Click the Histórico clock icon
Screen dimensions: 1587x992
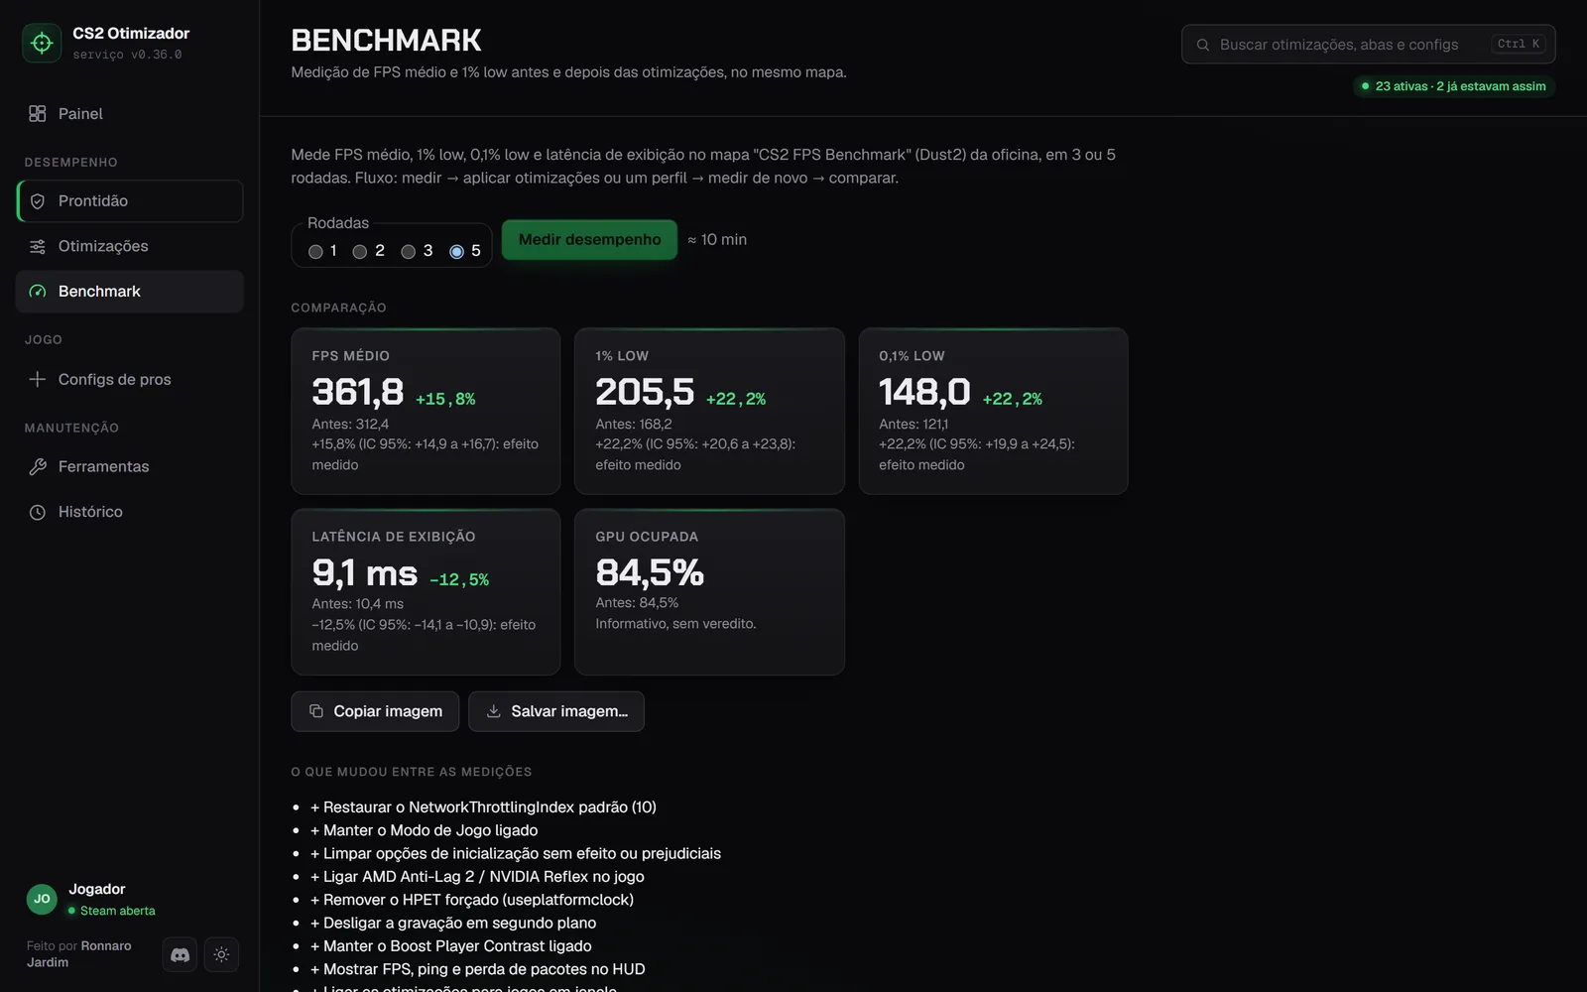[38, 513]
